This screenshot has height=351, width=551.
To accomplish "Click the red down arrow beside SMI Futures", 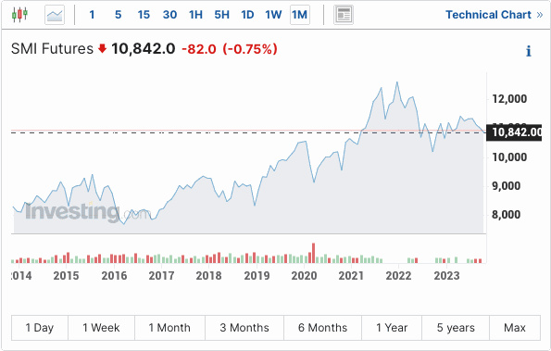I will pos(102,48).
